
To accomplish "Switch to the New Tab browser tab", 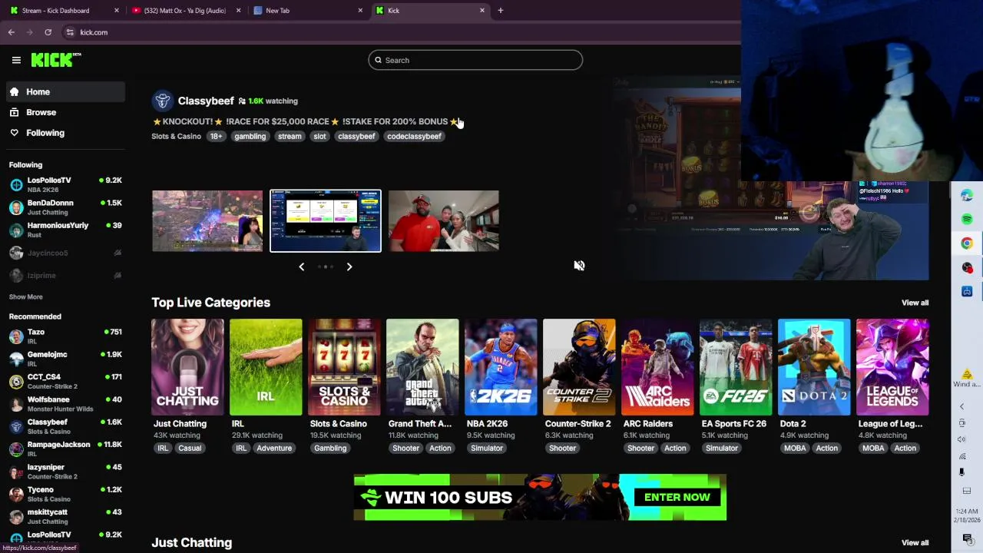I will pyautogui.click(x=307, y=11).
